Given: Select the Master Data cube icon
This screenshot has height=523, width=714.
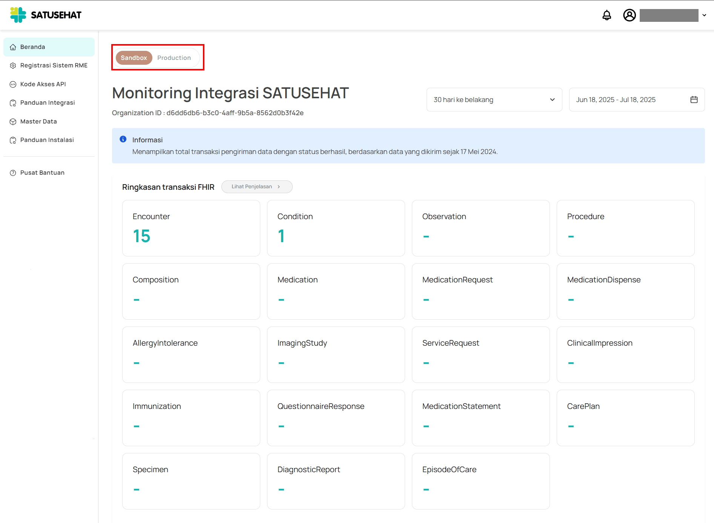Looking at the screenshot, I should click(x=13, y=121).
